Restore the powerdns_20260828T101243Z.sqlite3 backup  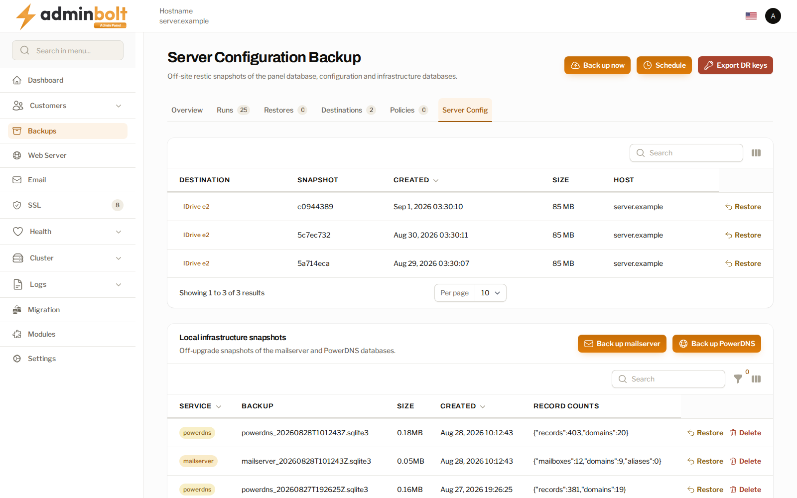coord(705,433)
